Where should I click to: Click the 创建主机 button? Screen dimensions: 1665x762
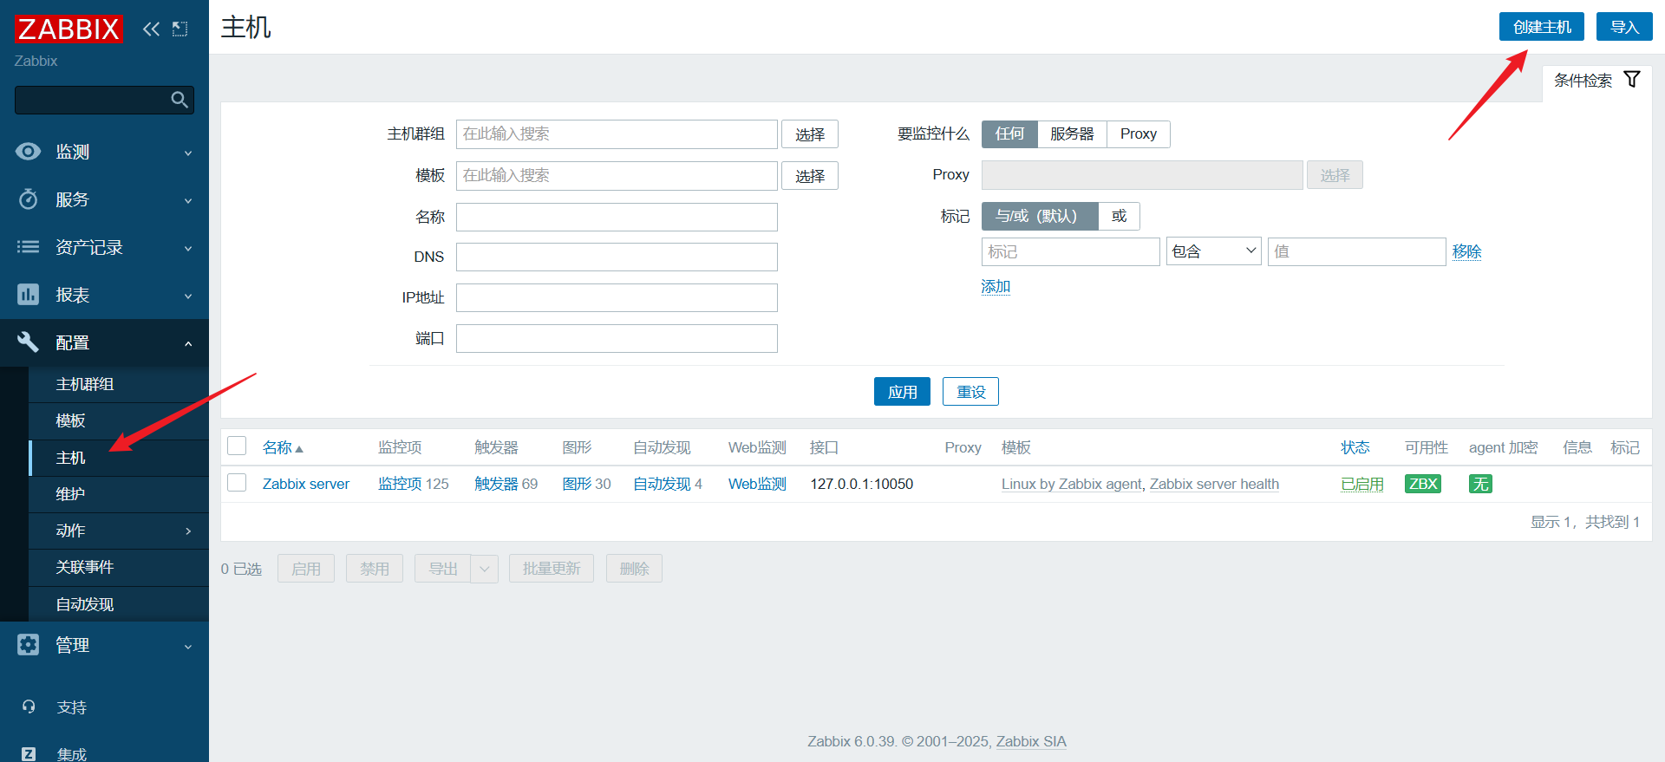(x=1541, y=27)
